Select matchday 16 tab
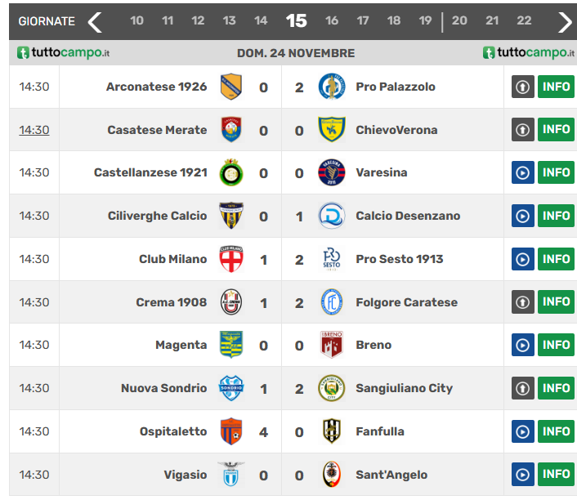Image resolution: width=577 pixels, height=500 pixels. [332, 21]
